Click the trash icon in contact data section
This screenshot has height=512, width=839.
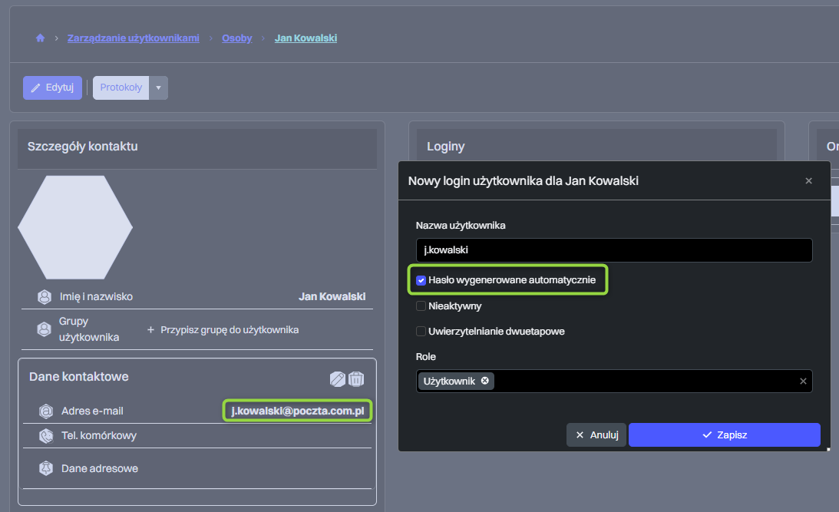click(356, 378)
